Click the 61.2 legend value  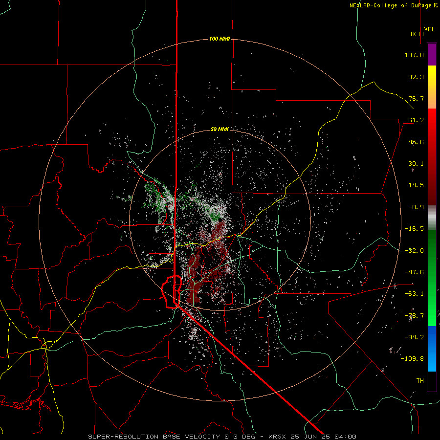click(416, 120)
